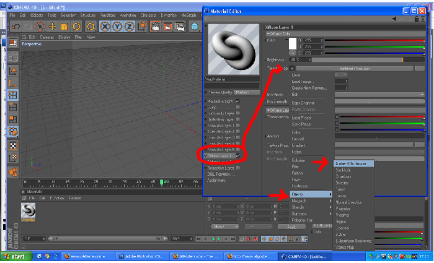Activate the points mode icon
Image resolution: width=434 pixels, height=263 pixels.
(x=13, y=95)
